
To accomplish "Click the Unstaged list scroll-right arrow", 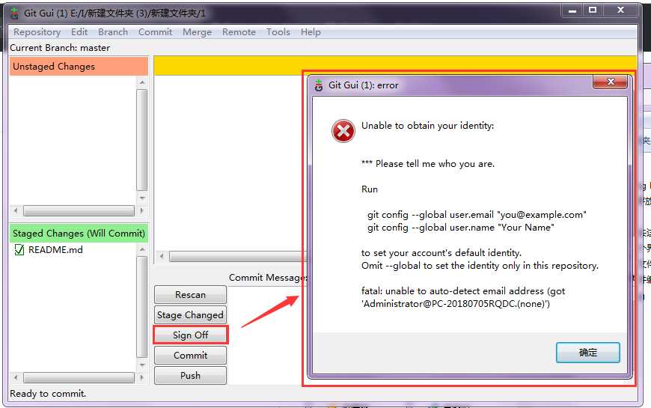I will (x=141, y=210).
